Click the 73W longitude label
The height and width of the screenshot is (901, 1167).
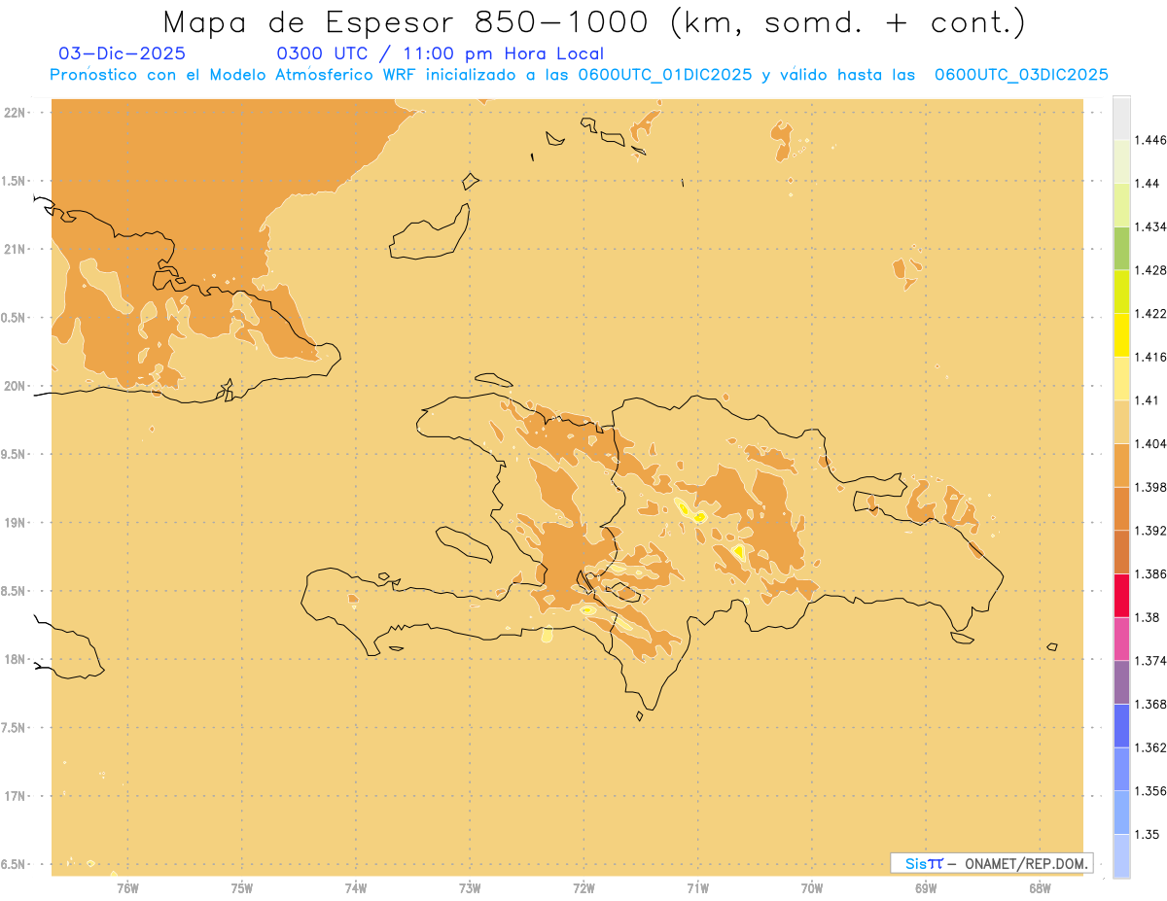coord(470,887)
